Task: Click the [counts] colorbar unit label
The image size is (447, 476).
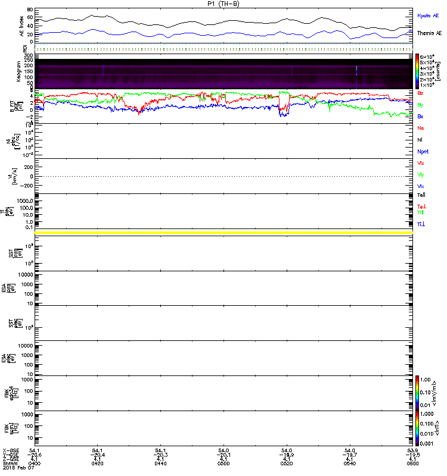Action: [x=438, y=71]
